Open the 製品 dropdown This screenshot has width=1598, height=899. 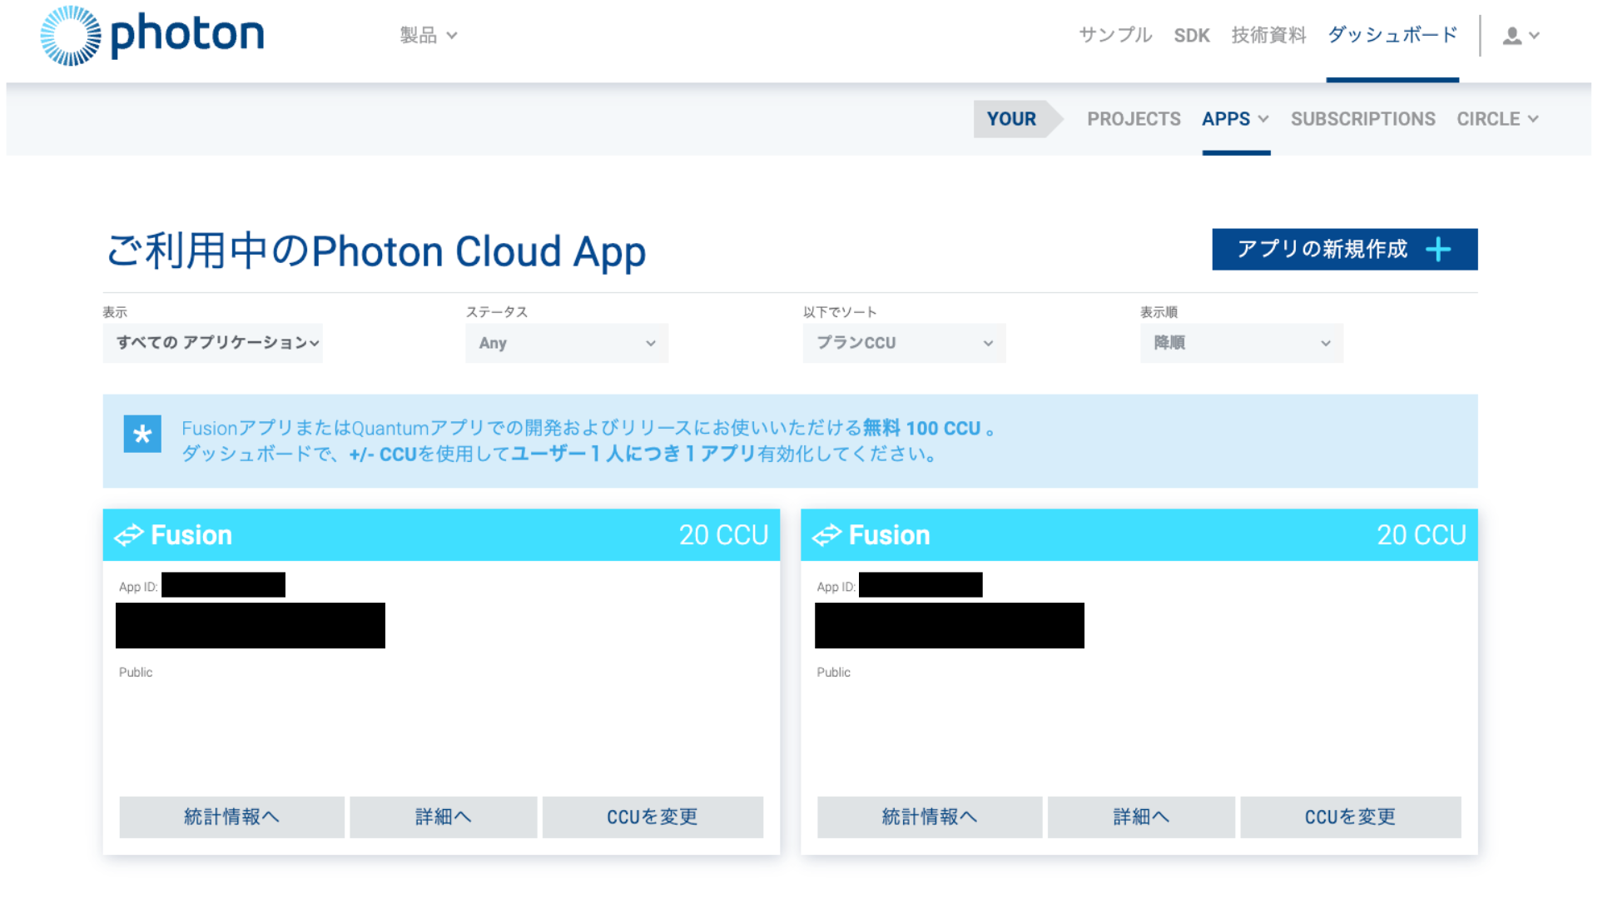tap(429, 34)
